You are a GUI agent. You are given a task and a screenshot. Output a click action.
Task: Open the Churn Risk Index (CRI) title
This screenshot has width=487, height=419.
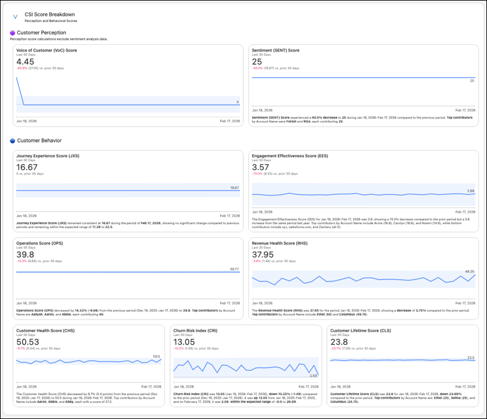click(x=196, y=331)
